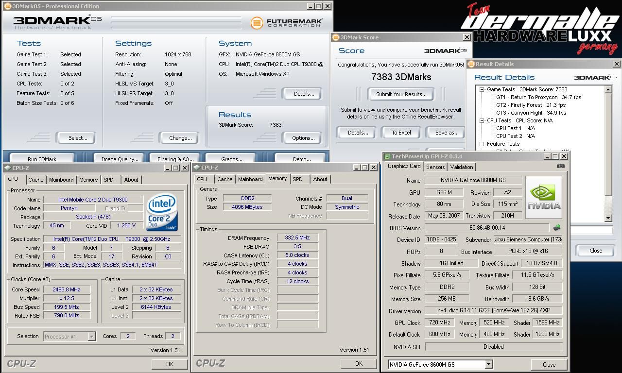622x373 pixels.
Task: Minimize the 3DMark05 main window
Action: pos(311,6)
